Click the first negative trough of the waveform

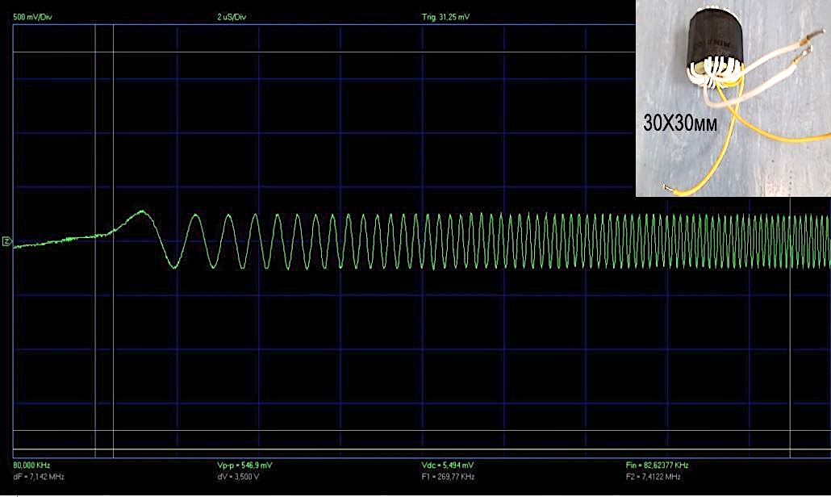173,267
